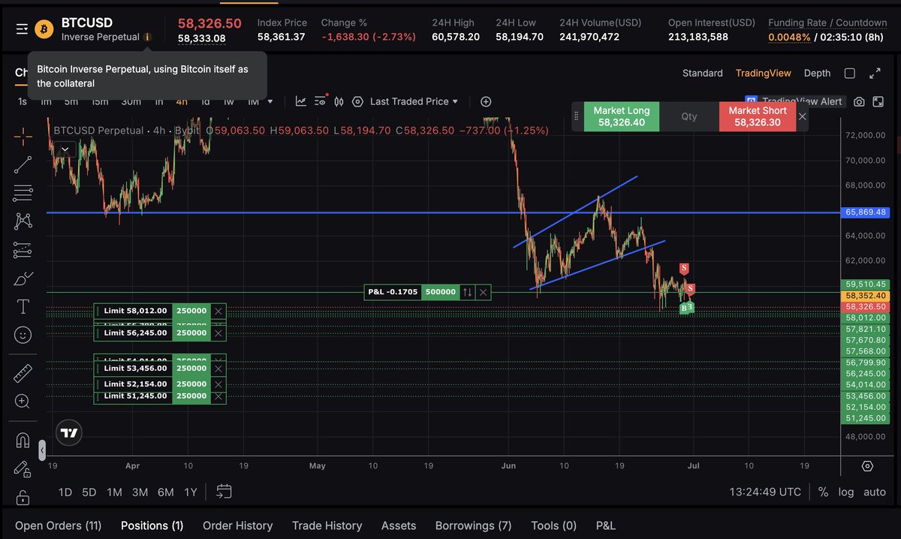Click the Inverse Perpetual info icon
This screenshot has height=539, width=901.
[147, 37]
